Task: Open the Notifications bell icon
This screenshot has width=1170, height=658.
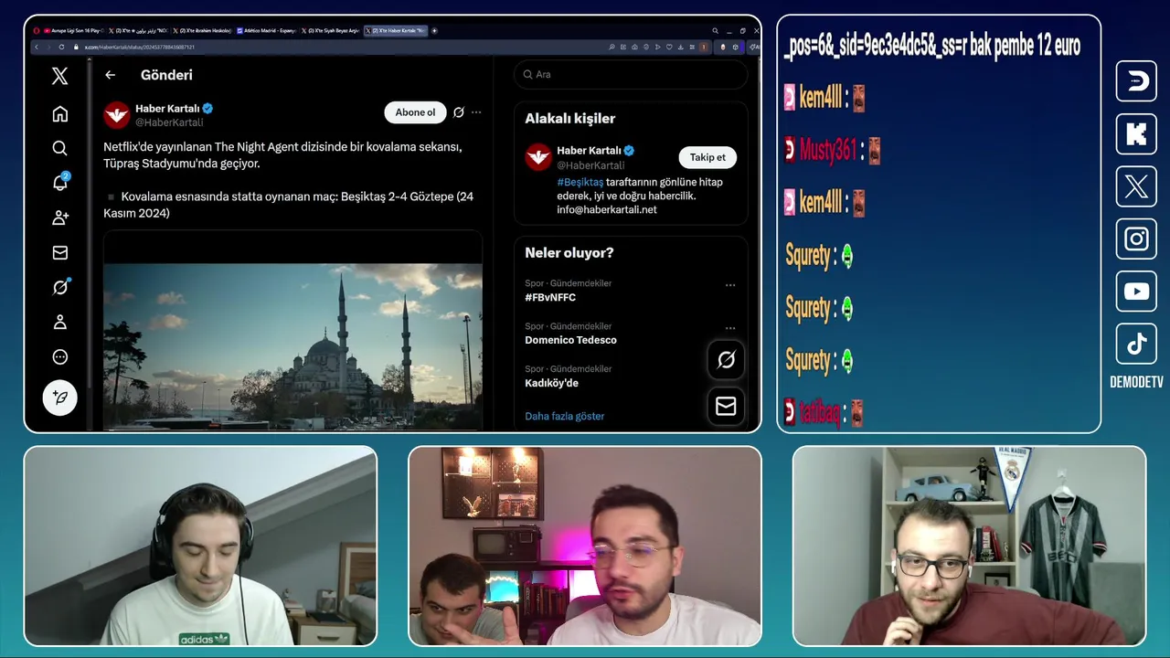Action: pos(59,183)
